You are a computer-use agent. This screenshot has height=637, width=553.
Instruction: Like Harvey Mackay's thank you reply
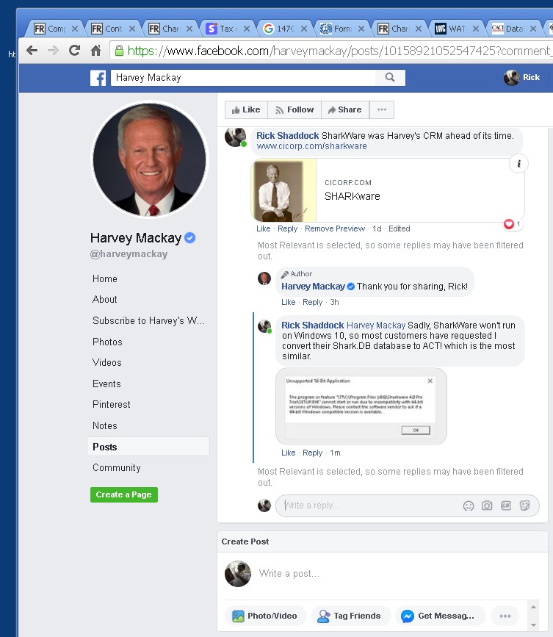tap(289, 302)
